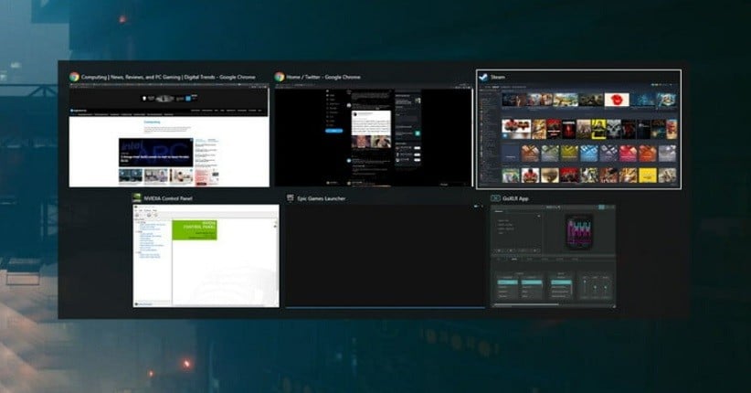Switch to the GoXLR App window thumbnail
Viewport: 751px width, 393px height.
[553, 256]
